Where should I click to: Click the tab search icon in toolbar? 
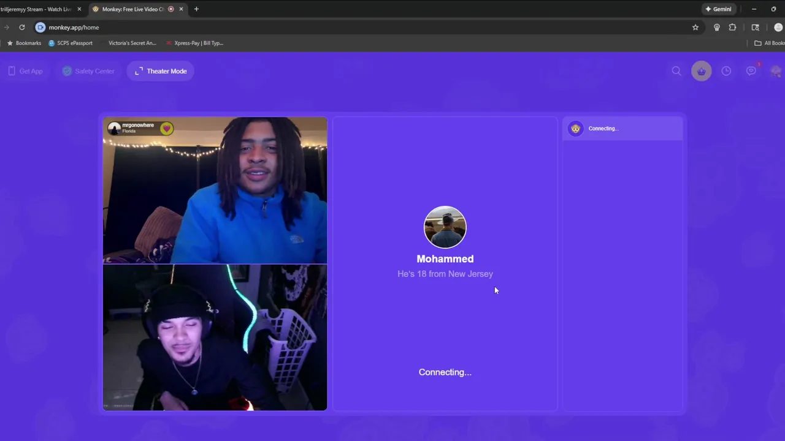[756, 28]
